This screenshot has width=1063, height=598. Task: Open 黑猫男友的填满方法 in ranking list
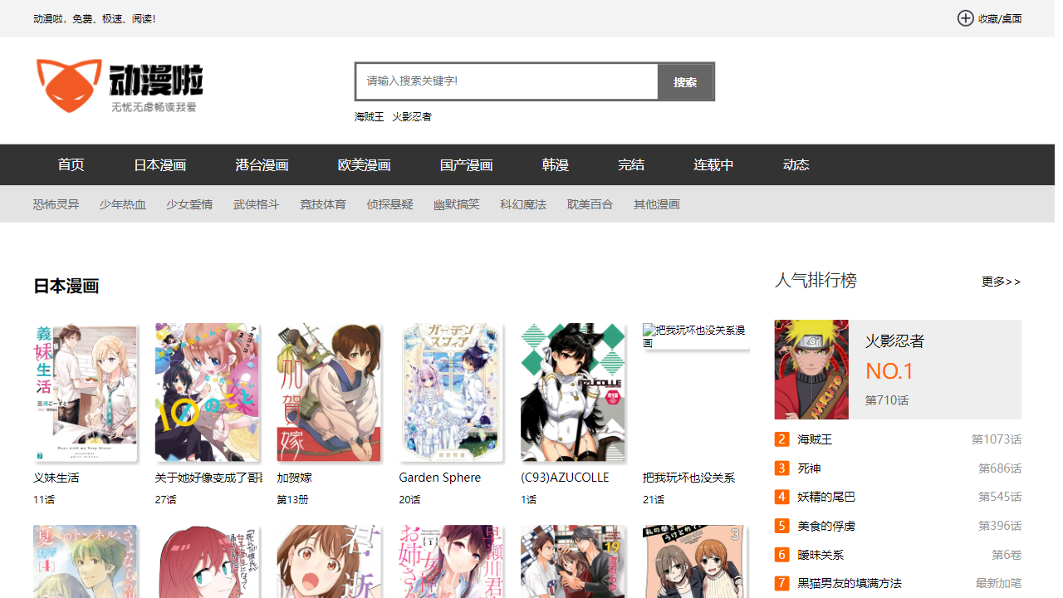click(x=850, y=583)
